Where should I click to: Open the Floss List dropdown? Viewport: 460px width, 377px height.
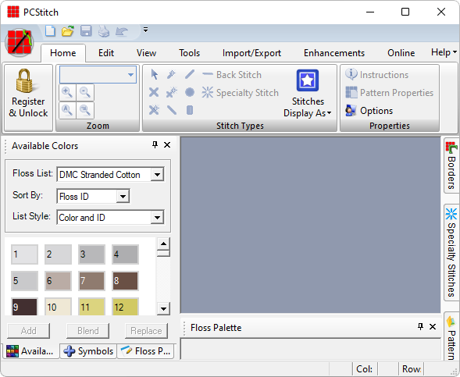158,175
